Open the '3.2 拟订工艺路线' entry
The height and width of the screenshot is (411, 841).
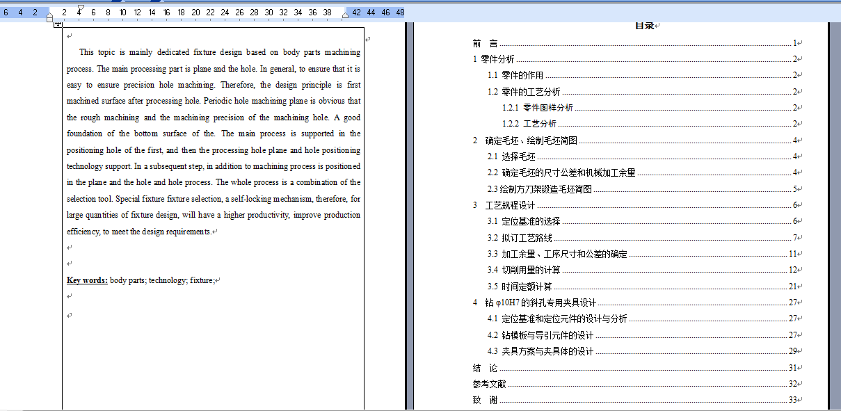point(643,238)
